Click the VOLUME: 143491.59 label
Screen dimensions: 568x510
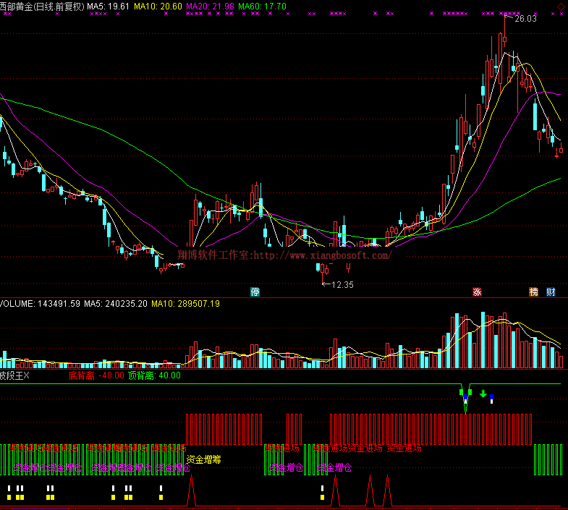pos(40,304)
